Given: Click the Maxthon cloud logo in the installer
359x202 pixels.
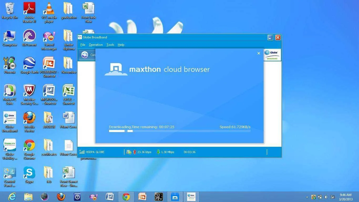Looking at the screenshot, I should (x=116, y=69).
